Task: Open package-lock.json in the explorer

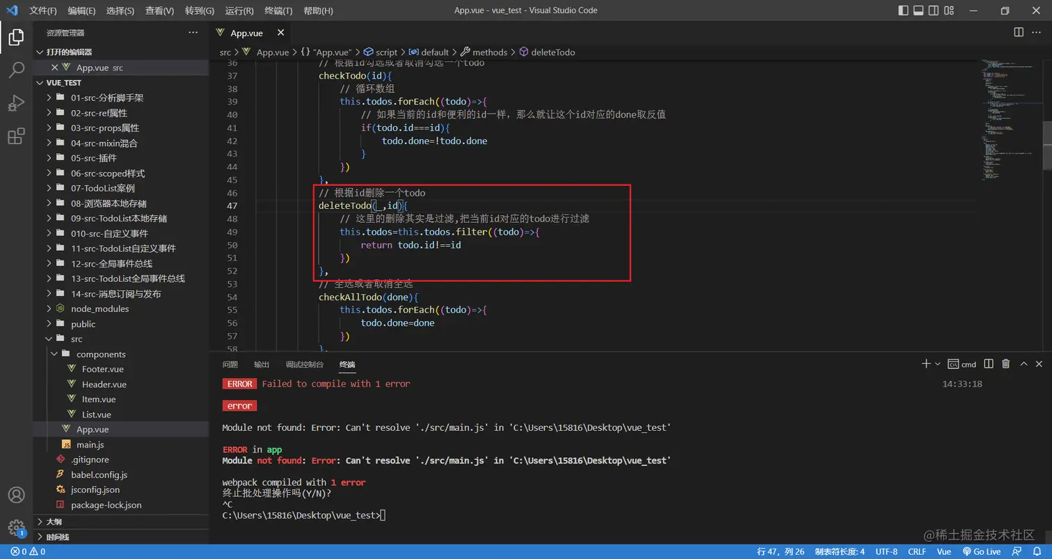Action: coord(121,505)
